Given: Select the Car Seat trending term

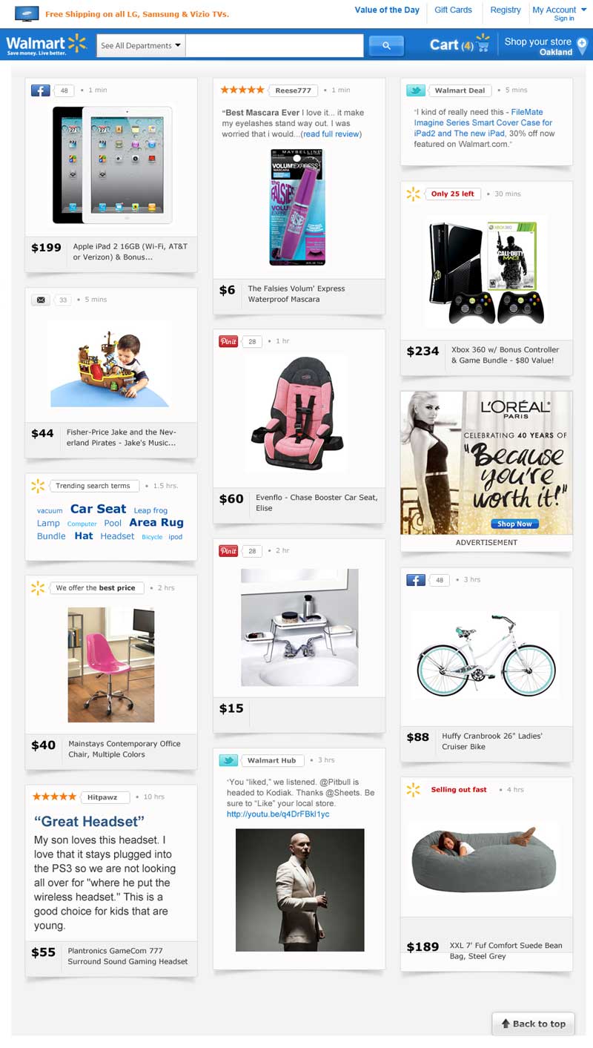Looking at the screenshot, I should coord(98,509).
